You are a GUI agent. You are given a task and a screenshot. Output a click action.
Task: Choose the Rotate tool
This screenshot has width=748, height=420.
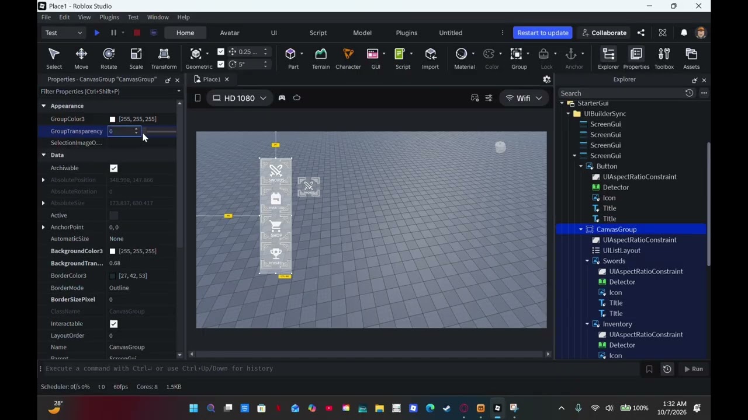(109, 58)
